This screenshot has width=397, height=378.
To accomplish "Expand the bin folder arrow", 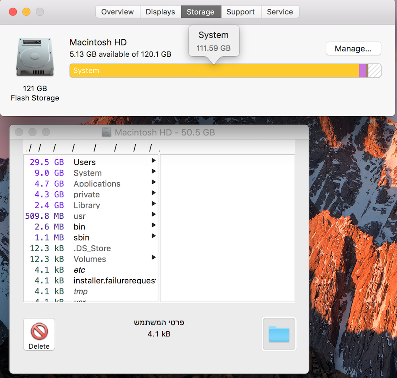I will click(x=153, y=225).
